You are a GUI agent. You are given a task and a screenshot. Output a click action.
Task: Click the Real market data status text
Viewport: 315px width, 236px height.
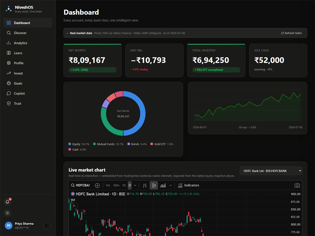coord(81,33)
